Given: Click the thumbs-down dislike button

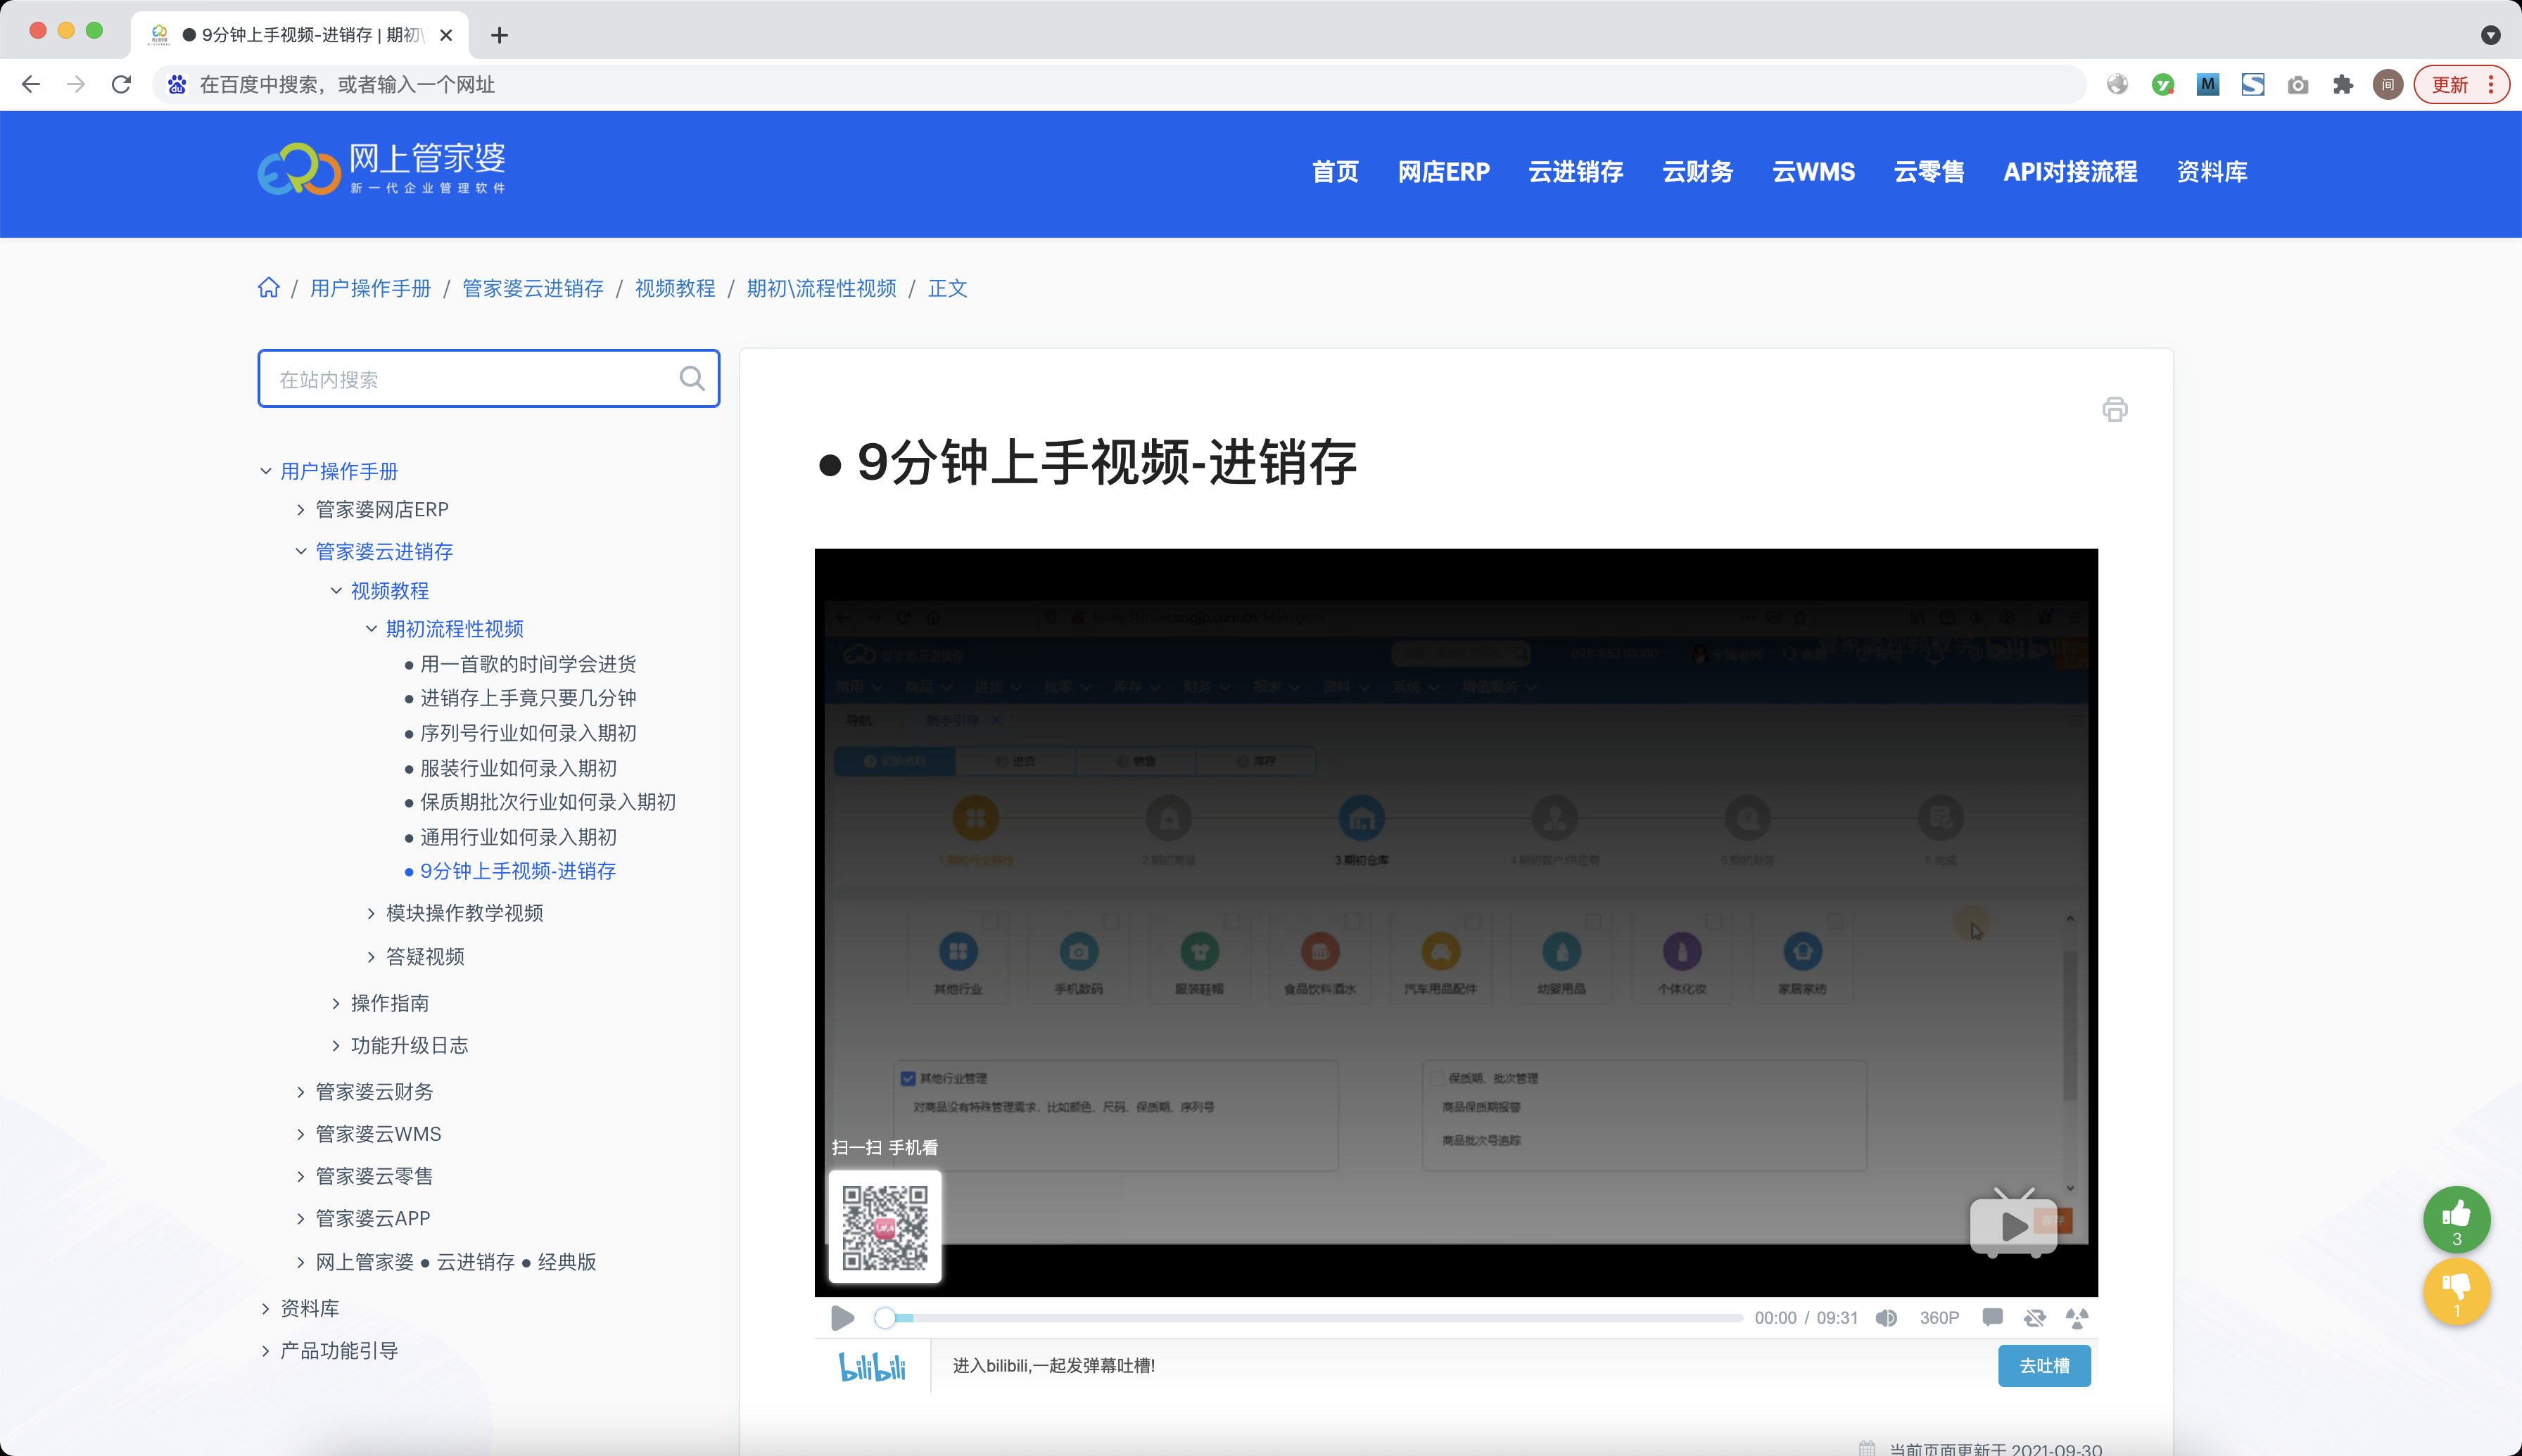Looking at the screenshot, I should coord(2456,1291).
